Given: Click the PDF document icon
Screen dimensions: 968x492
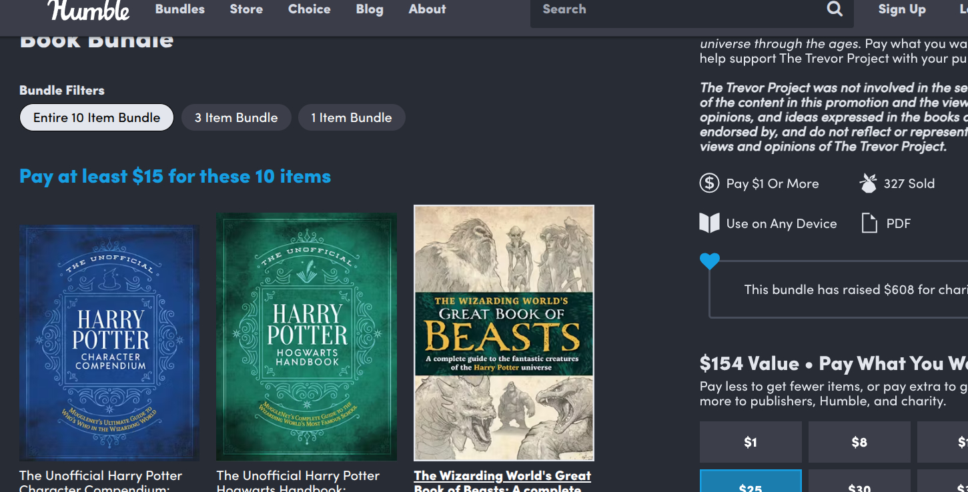Looking at the screenshot, I should (869, 223).
